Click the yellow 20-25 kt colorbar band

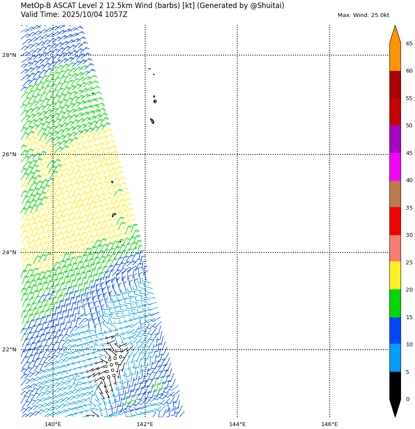click(395, 275)
